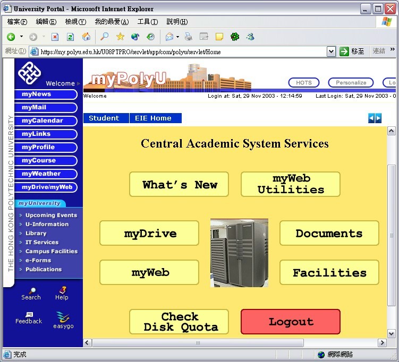399x362 pixels.
Task: Open the Help book icon
Action: pyautogui.click(x=63, y=290)
